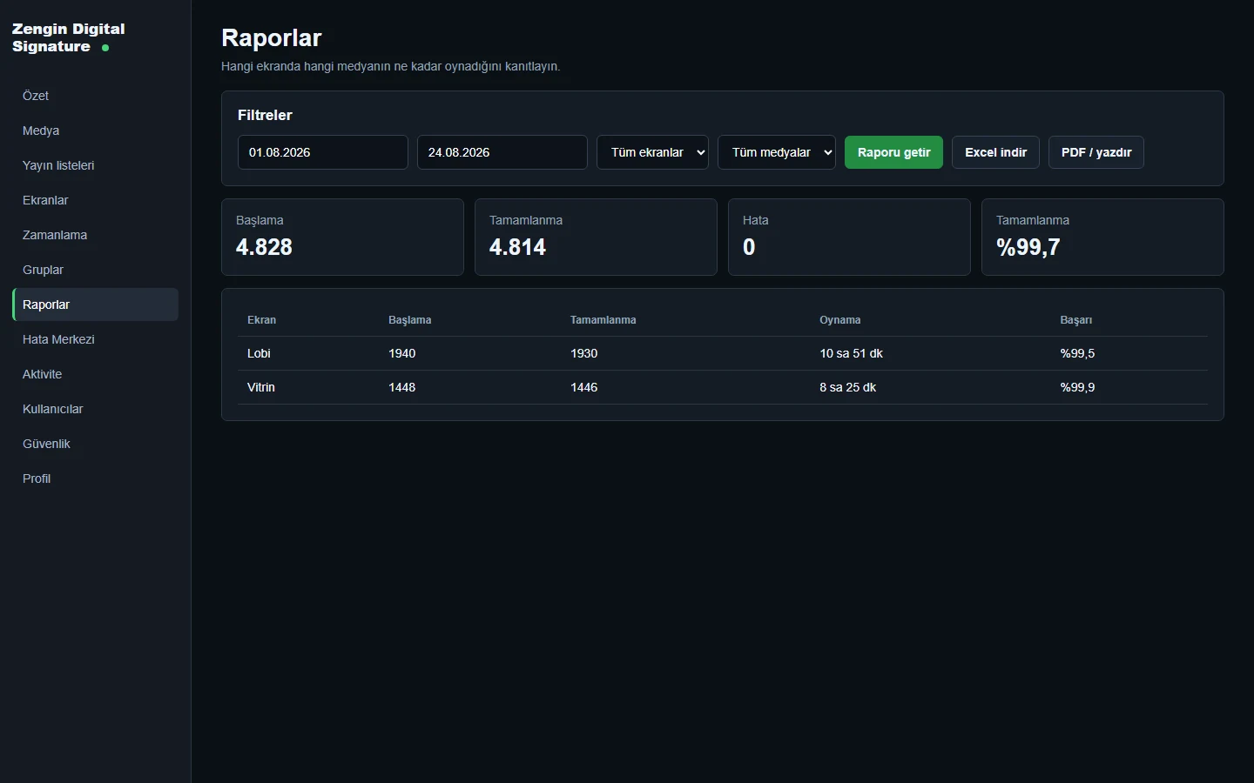Click the Başlama column header in table

point(410,320)
